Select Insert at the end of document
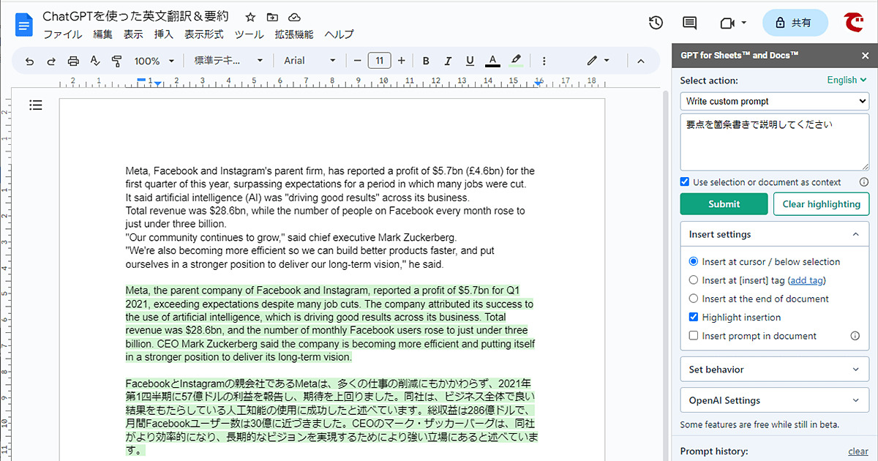The image size is (878, 461). [694, 299]
